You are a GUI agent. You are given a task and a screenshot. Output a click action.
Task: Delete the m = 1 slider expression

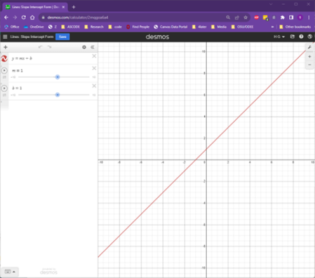click(x=94, y=68)
